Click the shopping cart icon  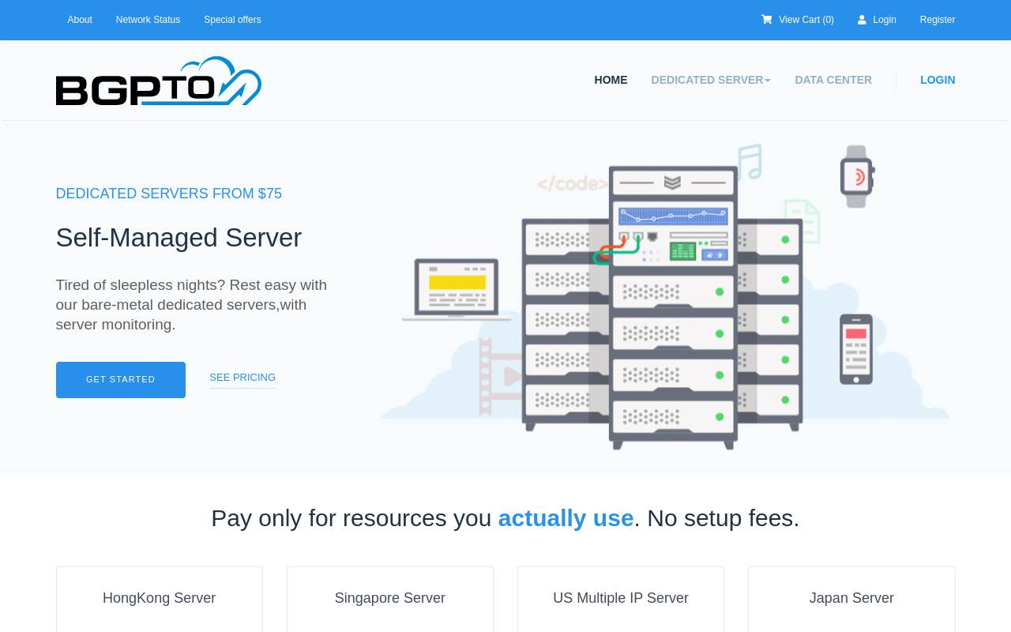[x=766, y=20]
